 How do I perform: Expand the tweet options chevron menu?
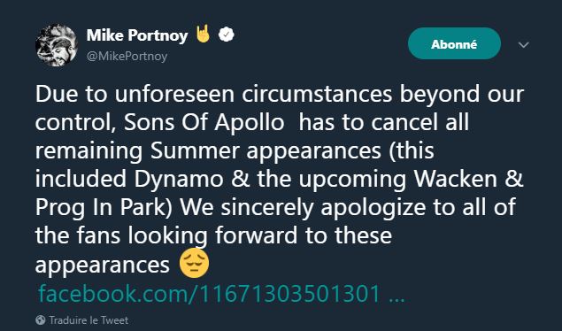coord(524,45)
